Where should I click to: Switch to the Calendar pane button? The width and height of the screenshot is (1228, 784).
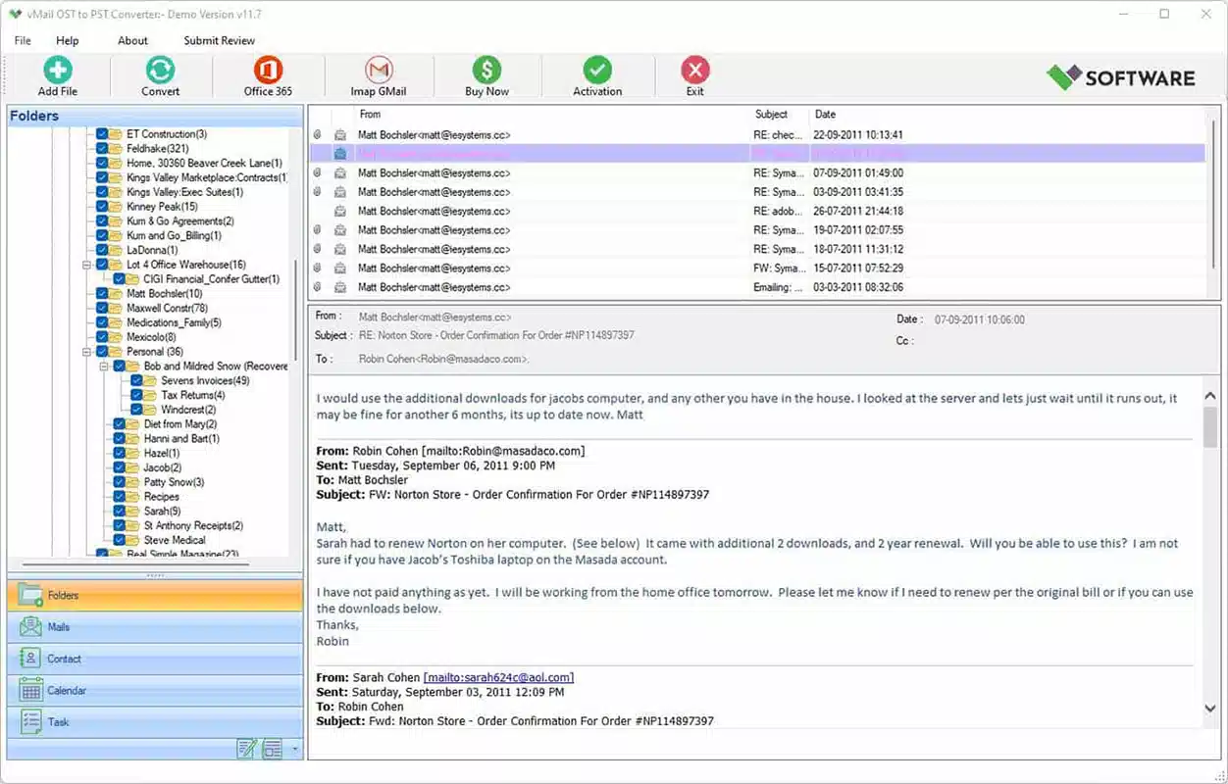pyautogui.click(x=155, y=691)
